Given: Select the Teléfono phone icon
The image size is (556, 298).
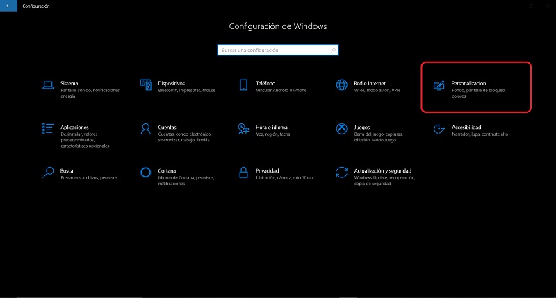Looking at the screenshot, I should coord(243,85).
